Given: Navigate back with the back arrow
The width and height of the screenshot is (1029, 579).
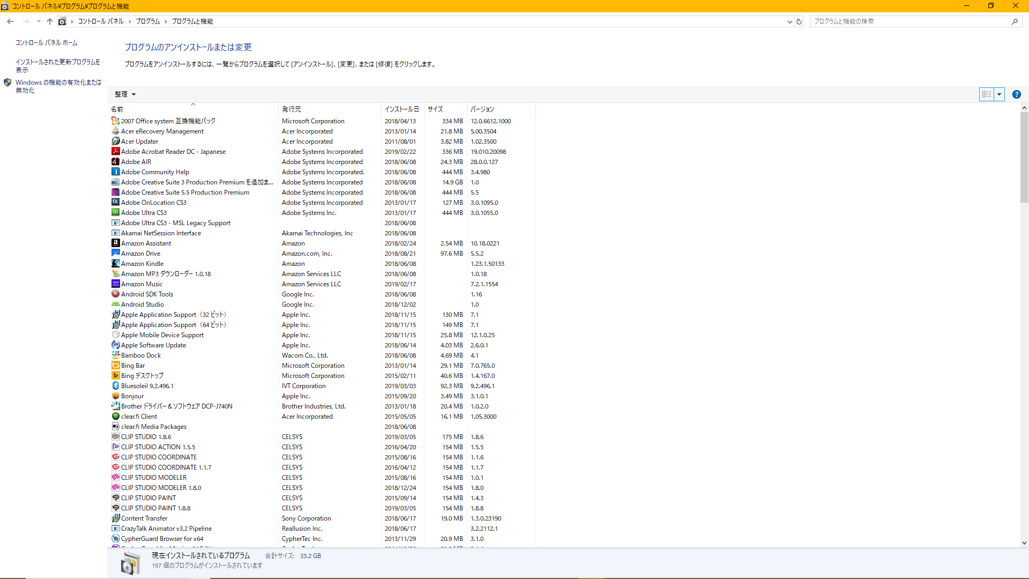Looking at the screenshot, I should tap(10, 21).
